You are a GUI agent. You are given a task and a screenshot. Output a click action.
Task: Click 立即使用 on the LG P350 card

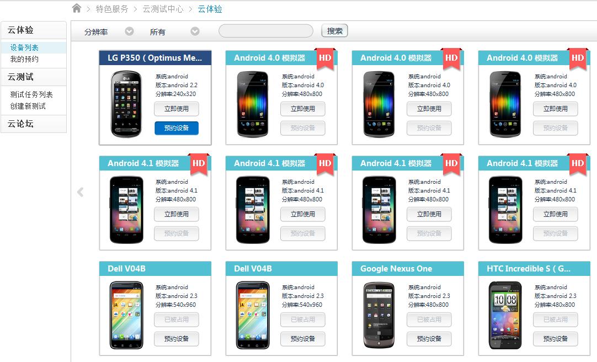point(176,109)
